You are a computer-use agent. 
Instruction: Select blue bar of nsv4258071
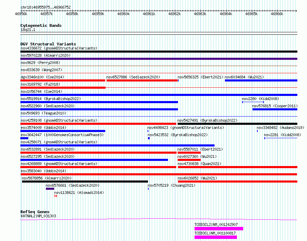(x=118, y=145)
